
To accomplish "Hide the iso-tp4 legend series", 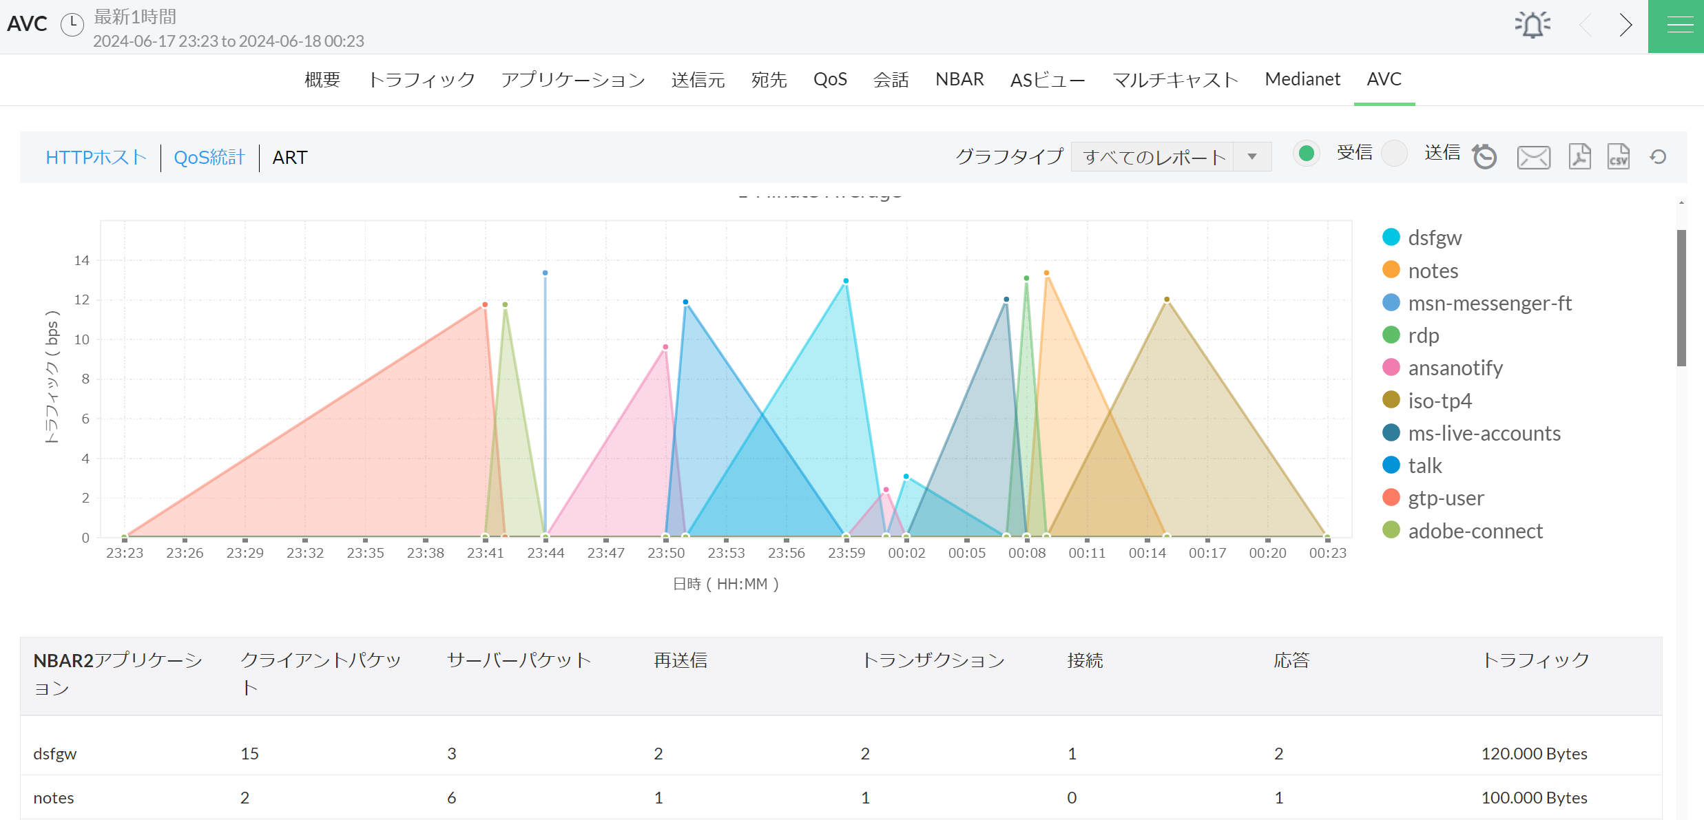I will pos(1440,401).
